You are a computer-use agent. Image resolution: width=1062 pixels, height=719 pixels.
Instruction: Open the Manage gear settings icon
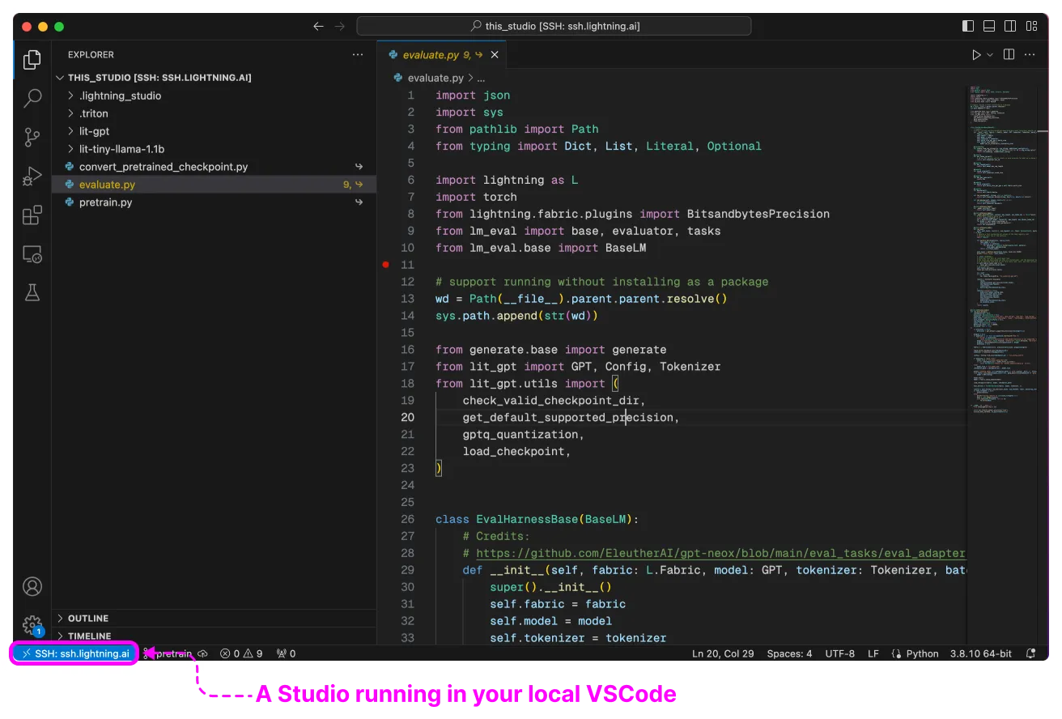point(32,625)
